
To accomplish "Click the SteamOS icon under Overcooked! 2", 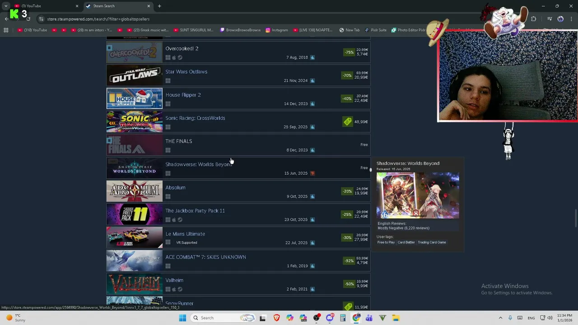I will pos(180,58).
